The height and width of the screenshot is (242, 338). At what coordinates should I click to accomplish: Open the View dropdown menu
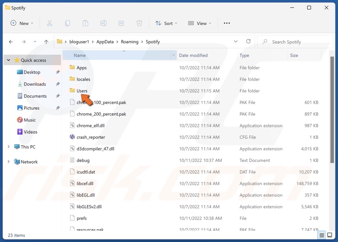click(x=200, y=23)
